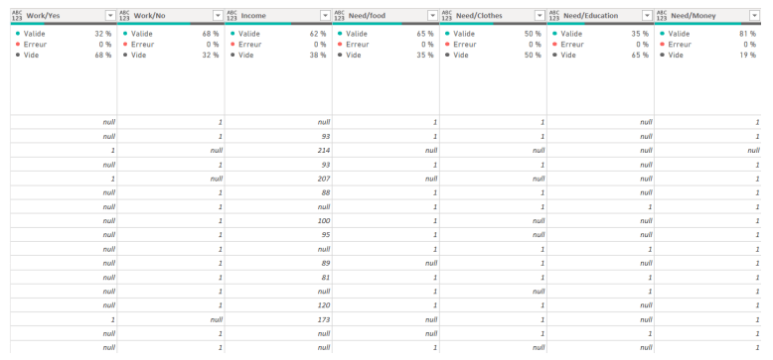Click Need/food column's ABC123 type icon
Image resolution: width=773 pixels, height=360 pixels.
point(339,16)
